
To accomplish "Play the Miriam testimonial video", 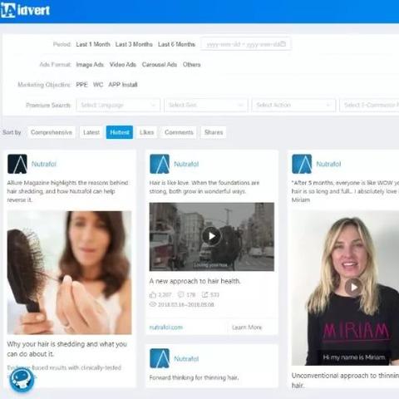I will (354, 288).
